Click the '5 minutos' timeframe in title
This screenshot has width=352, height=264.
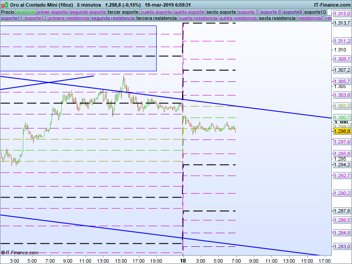click(x=88, y=5)
